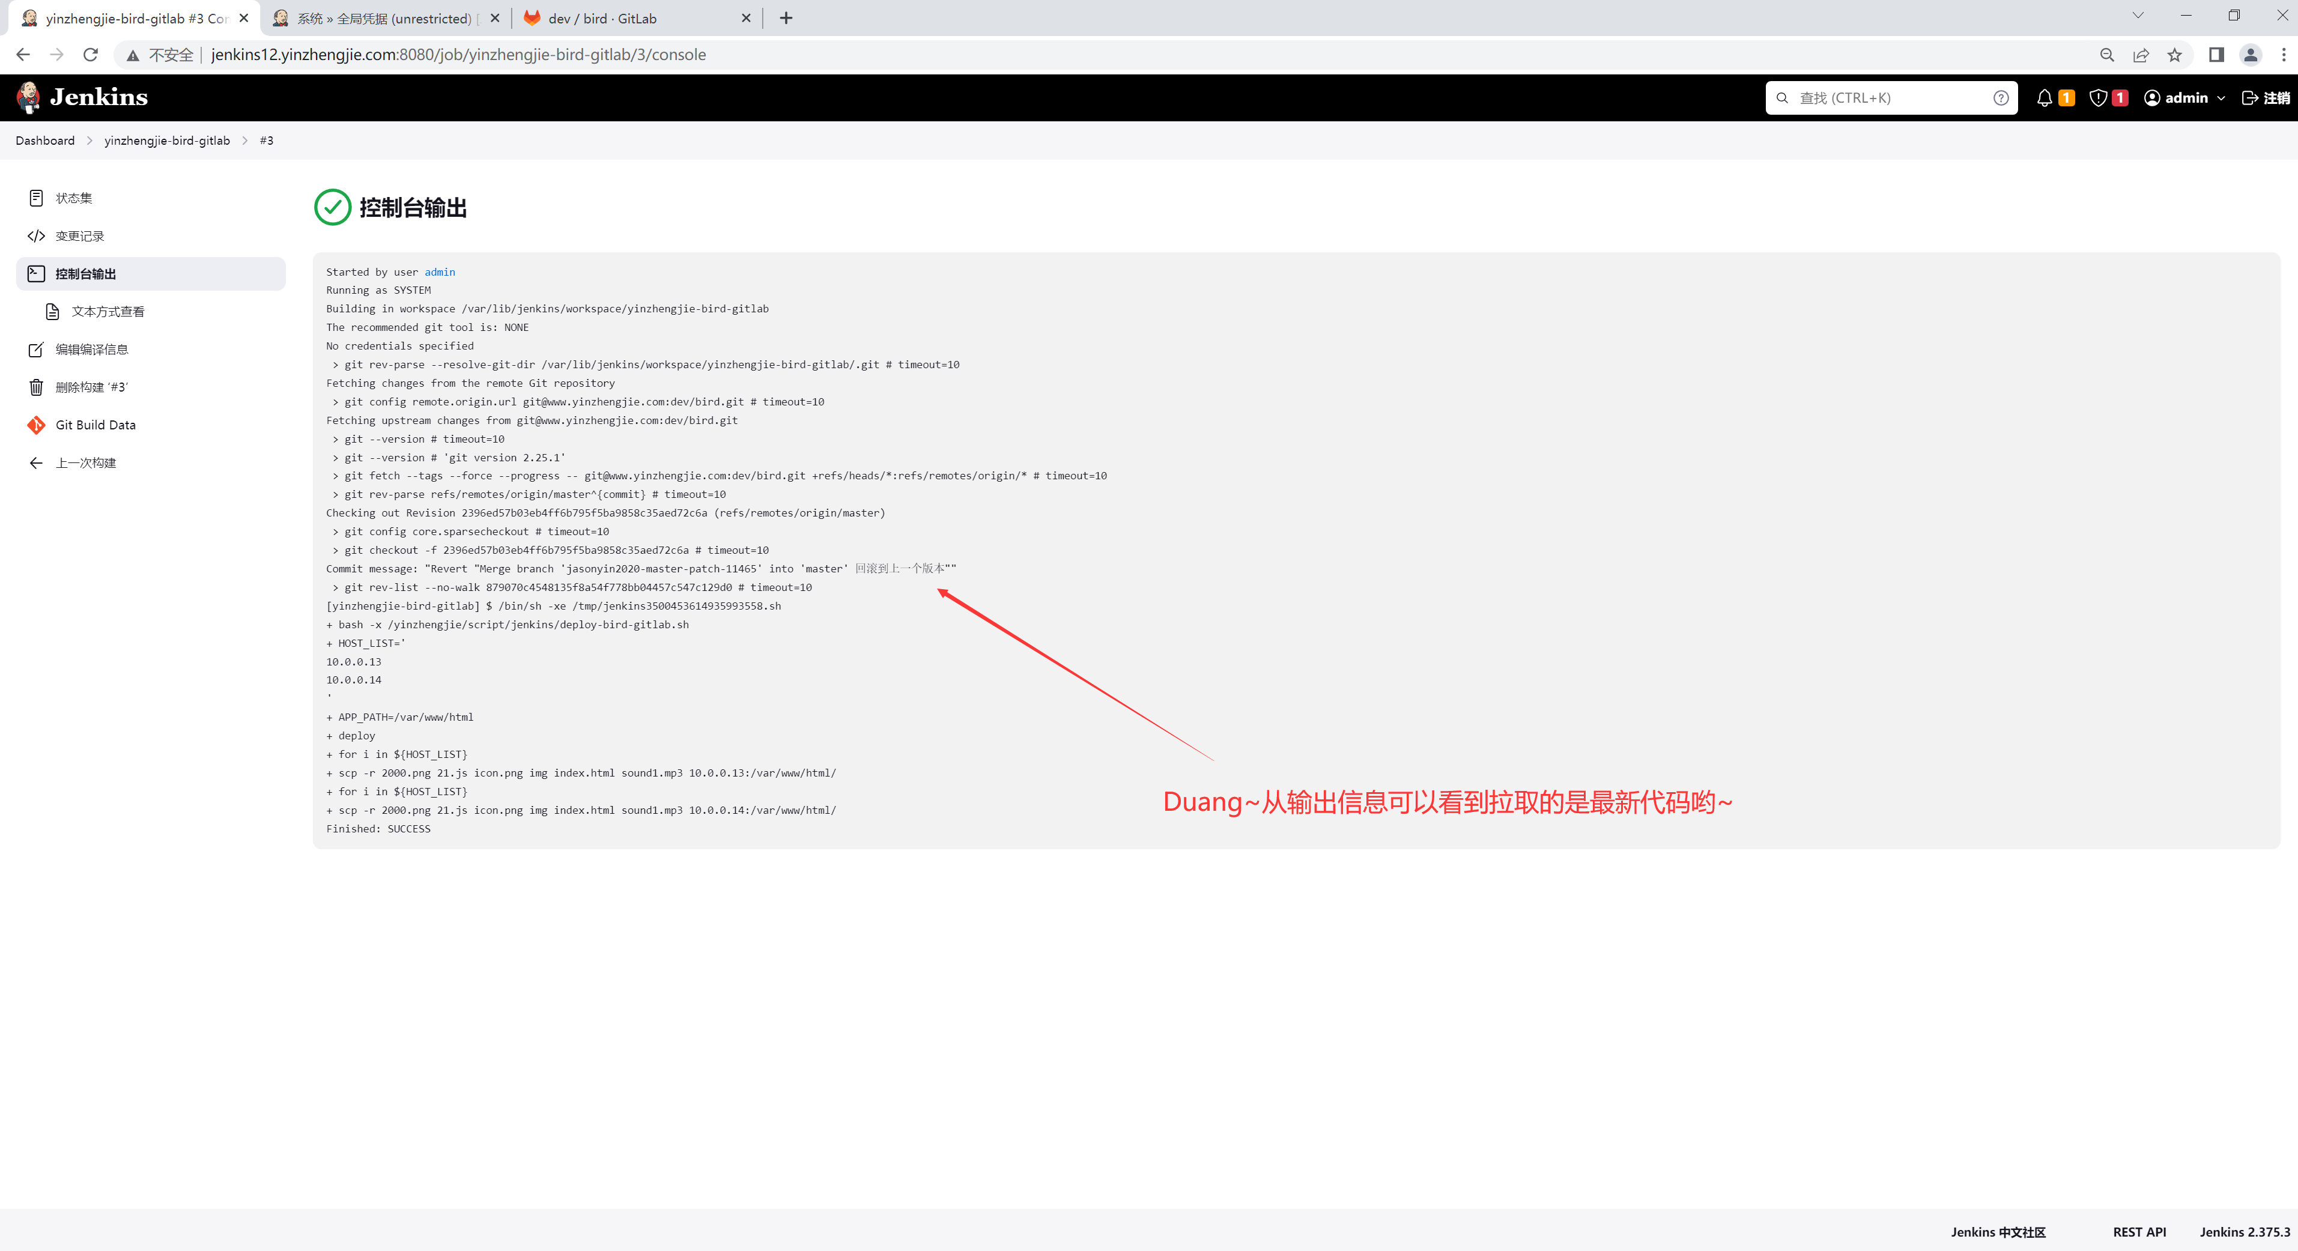The width and height of the screenshot is (2298, 1251).
Task: Click the admin link in console output
Action: pos(439,272)
